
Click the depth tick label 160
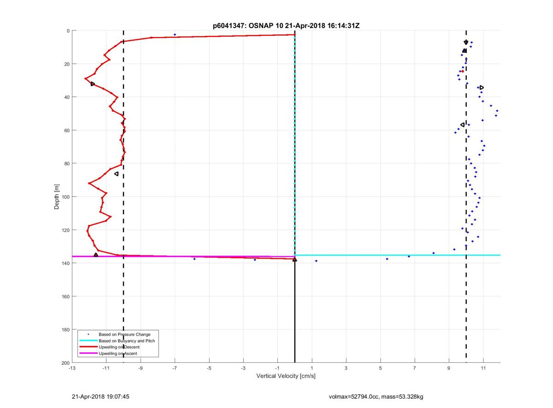tap(65, 296)
